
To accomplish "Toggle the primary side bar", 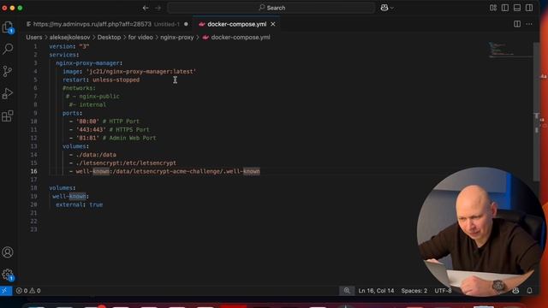I will [x=505, y=8].
